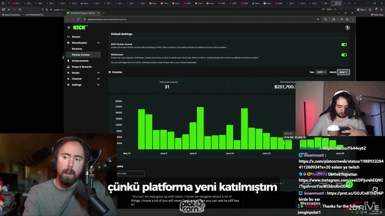385x216 pixels.
Task: Reload the background X browser page
Action: [x=20, y=10]
